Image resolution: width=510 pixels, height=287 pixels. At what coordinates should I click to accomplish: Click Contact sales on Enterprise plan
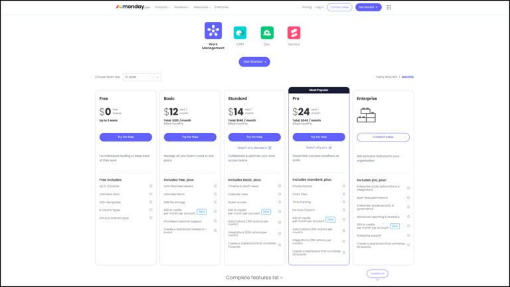point(383,137)
